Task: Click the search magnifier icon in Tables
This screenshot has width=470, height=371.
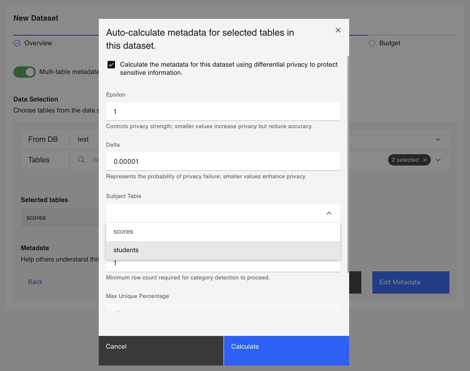Action: [x=82, y=160]
